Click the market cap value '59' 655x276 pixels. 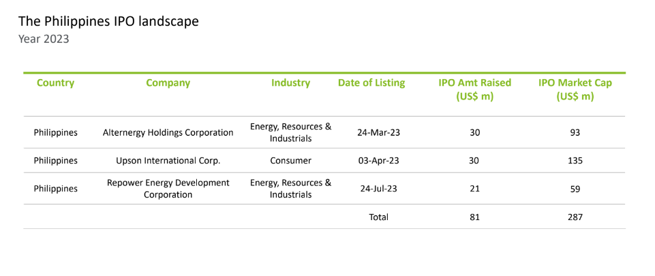[x=575, y=189]
